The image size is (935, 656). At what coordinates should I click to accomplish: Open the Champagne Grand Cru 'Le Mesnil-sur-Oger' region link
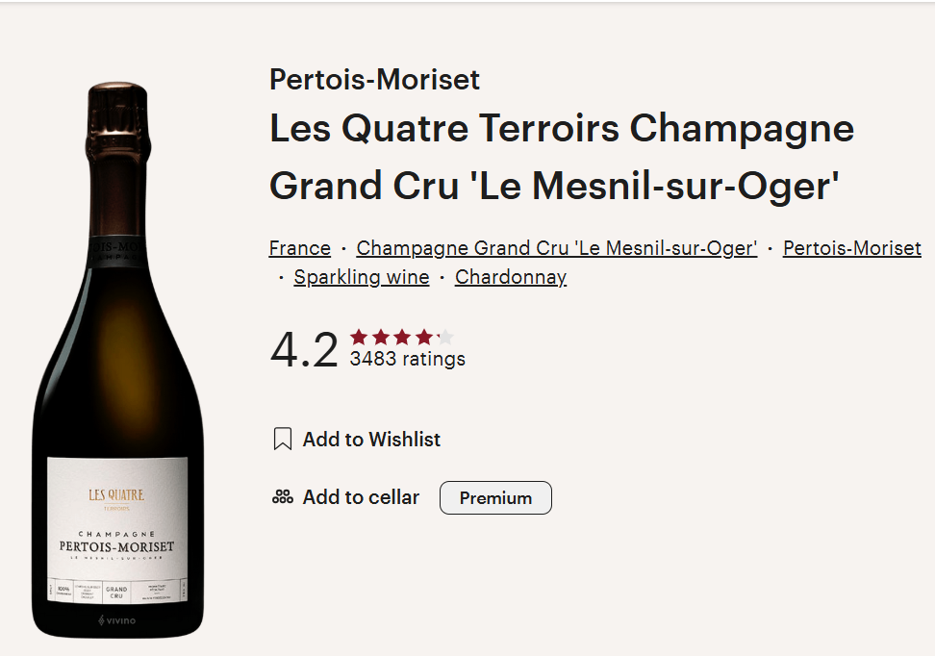(x=556, y=248)
